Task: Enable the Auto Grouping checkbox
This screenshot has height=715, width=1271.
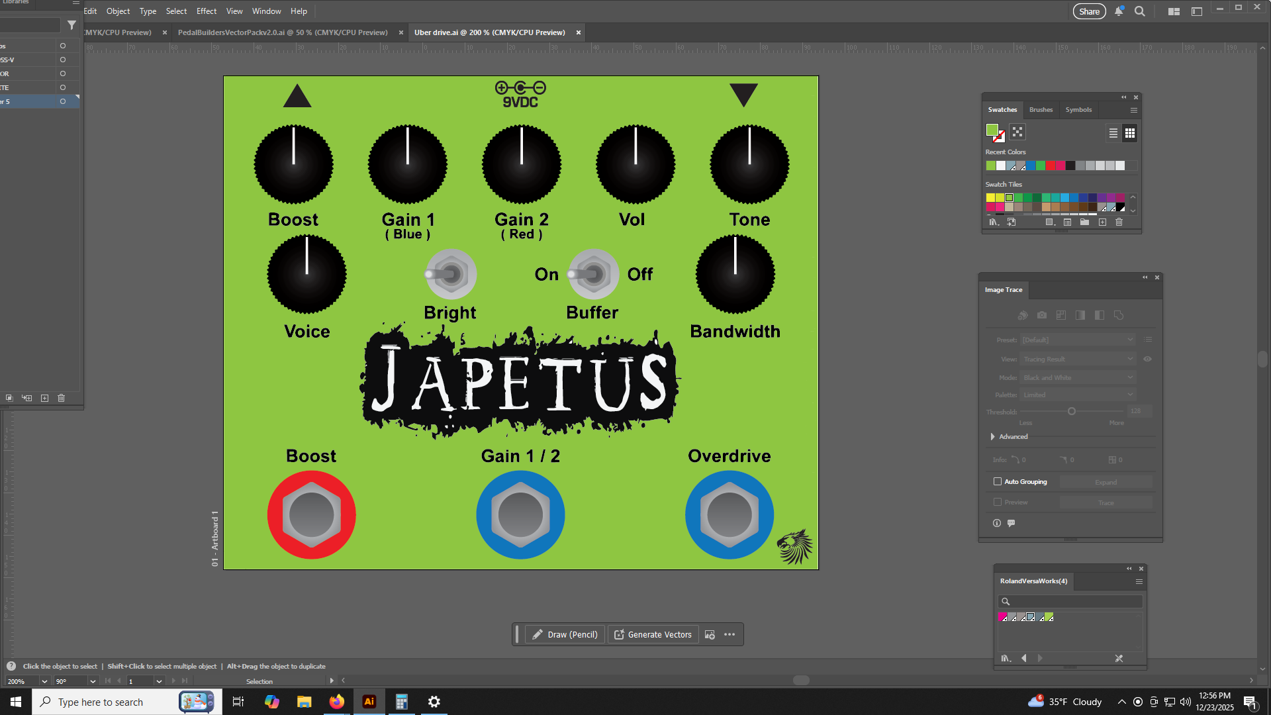Action: click(x=998, y=481)
